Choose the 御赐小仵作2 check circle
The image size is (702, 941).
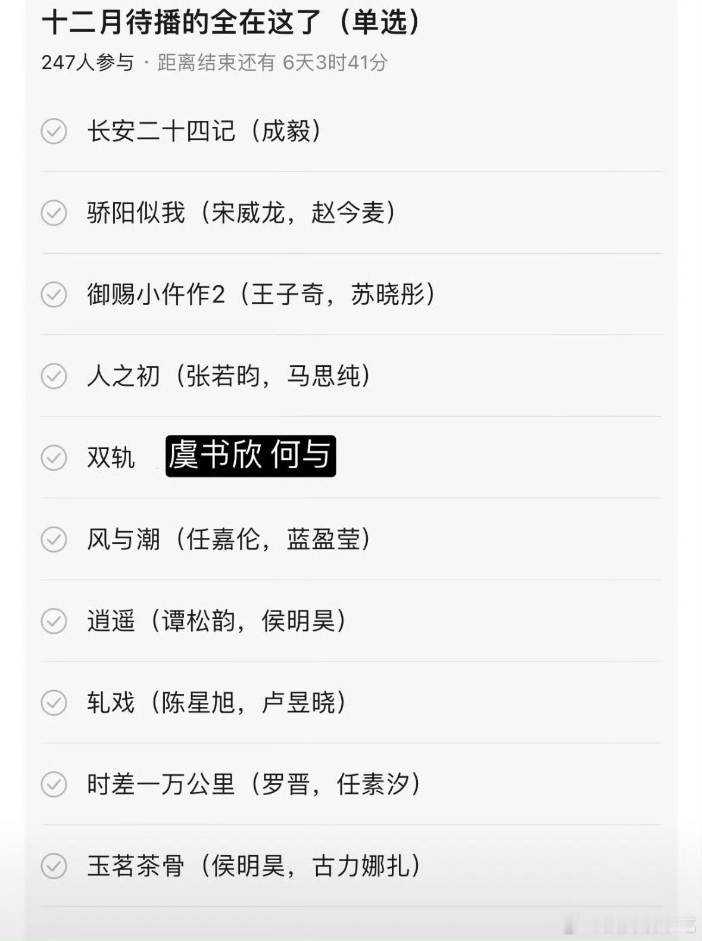tap(54, 294)
